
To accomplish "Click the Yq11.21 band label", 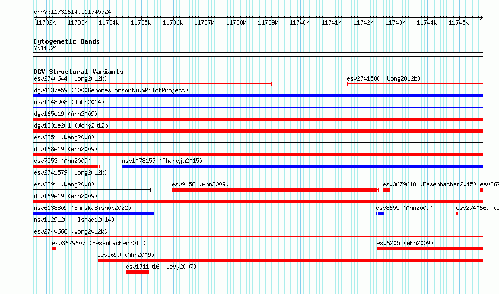I will 45,48.
